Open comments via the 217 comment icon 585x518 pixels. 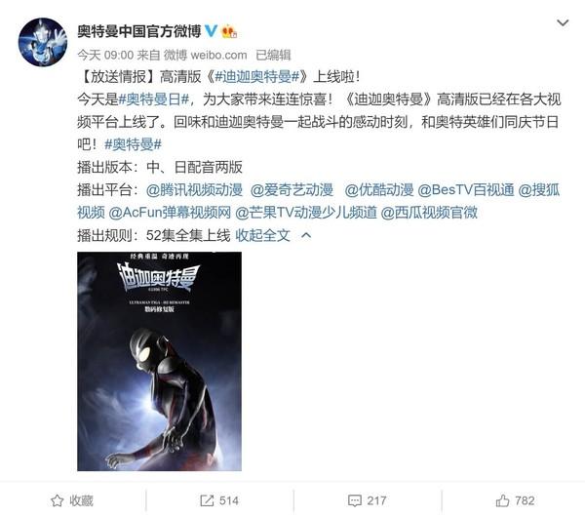[x=354, y=500]
